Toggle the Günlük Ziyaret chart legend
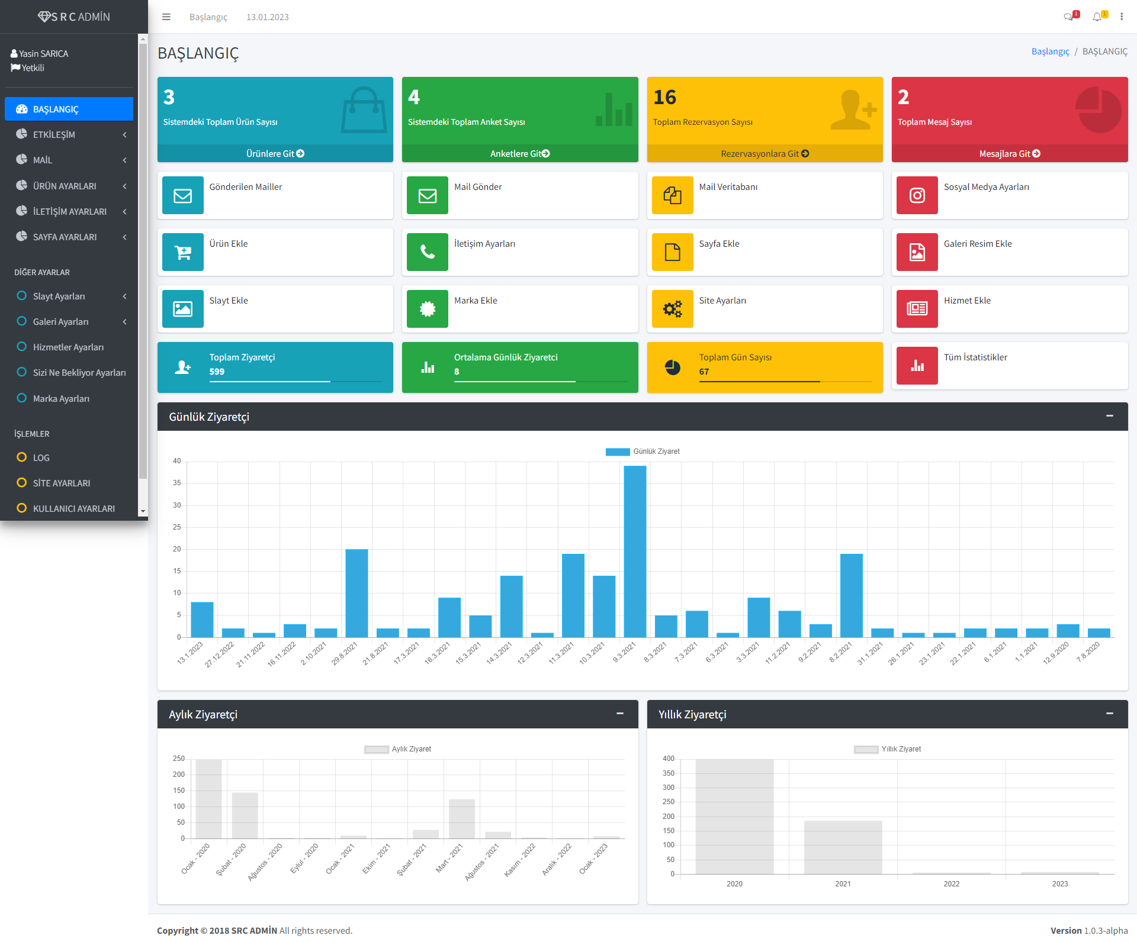The height and width of the screenshot is (942, 1137). pos(643,451)
